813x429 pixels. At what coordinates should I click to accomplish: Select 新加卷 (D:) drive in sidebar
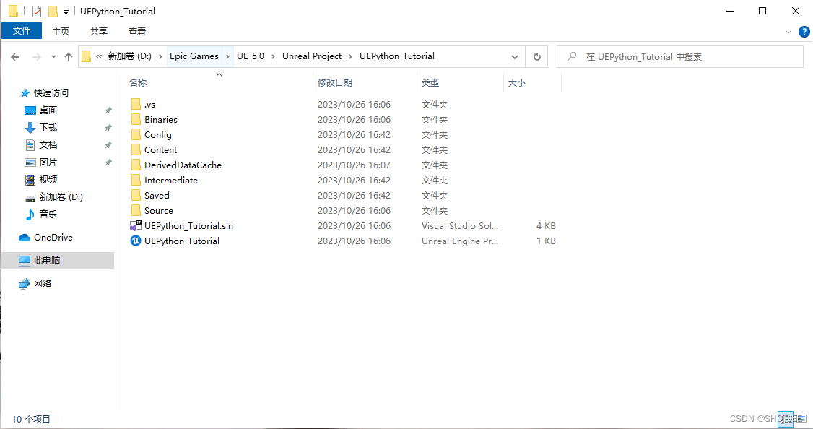click(x=61, y=197)
